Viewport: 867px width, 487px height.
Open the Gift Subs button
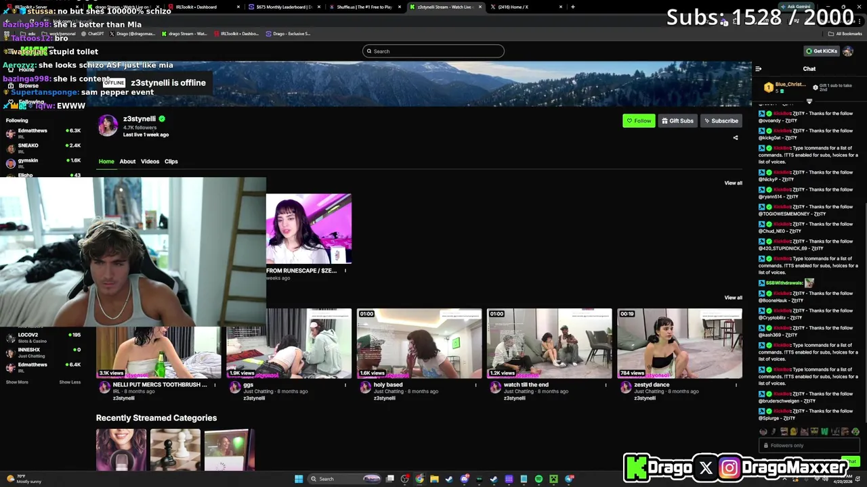point(677,121)
